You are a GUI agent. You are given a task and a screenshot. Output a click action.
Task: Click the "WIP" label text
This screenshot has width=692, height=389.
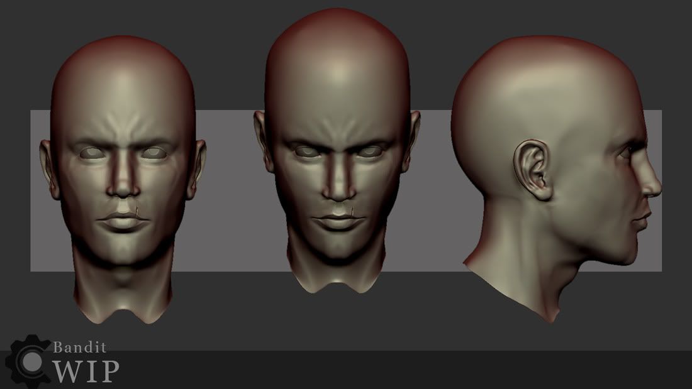(x=86, y=371)
